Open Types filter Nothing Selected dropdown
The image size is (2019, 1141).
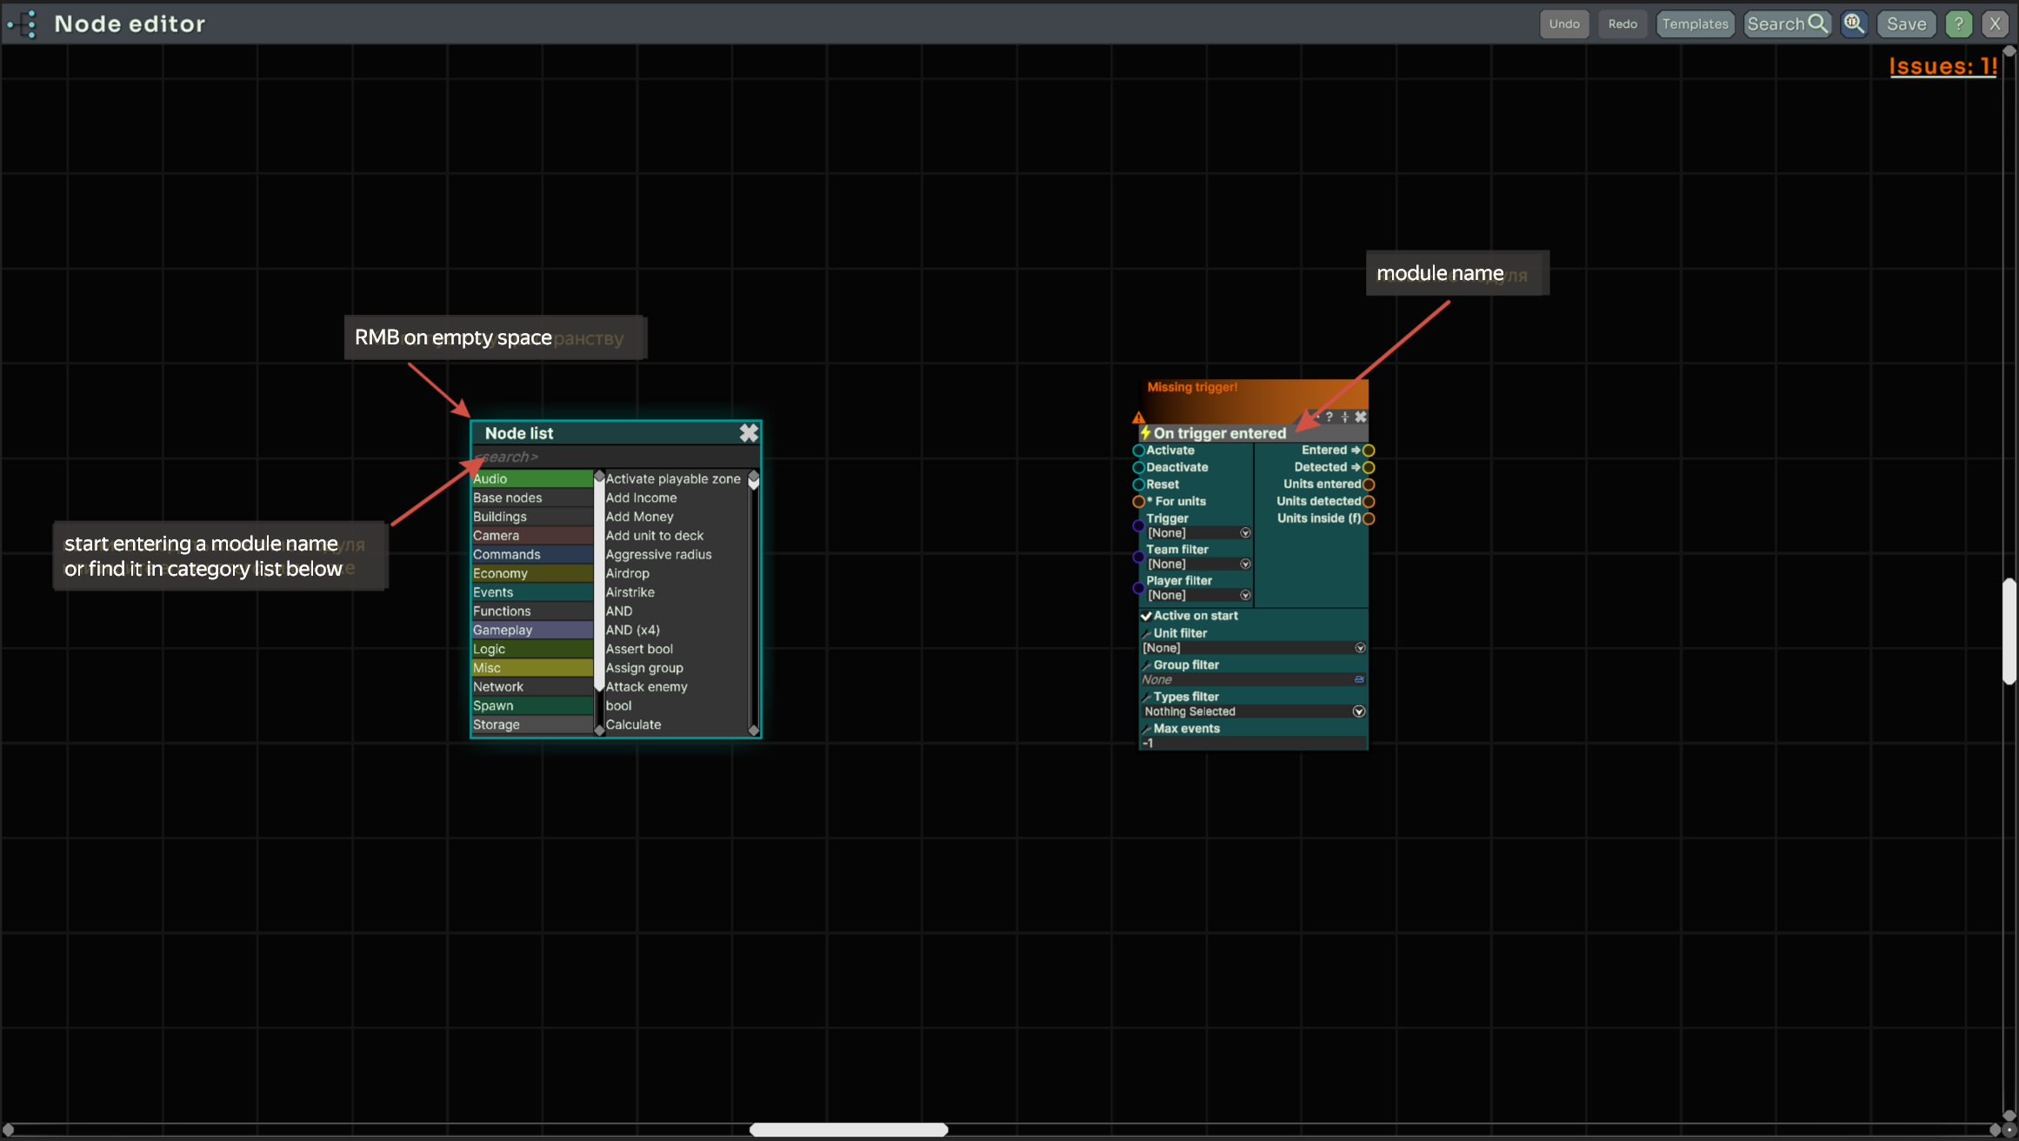(x=1358, y=712)
